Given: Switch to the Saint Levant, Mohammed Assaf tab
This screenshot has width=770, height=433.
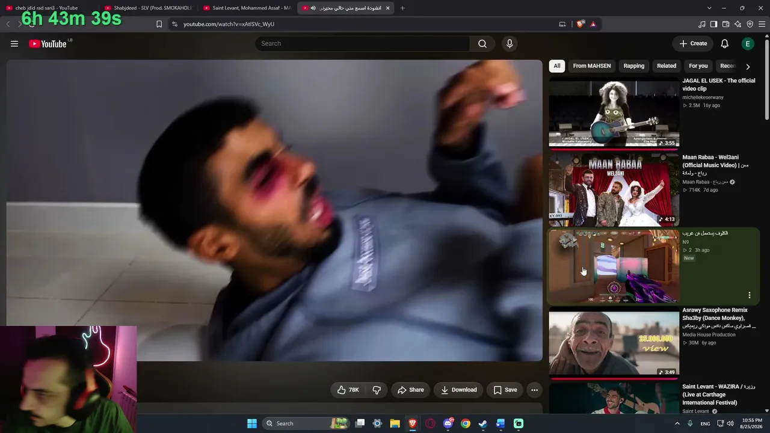Looking at the screenshot, I should (x=247, y=8).
